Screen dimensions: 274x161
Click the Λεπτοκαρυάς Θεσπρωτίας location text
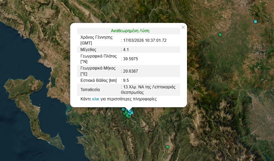coord(149,90)
